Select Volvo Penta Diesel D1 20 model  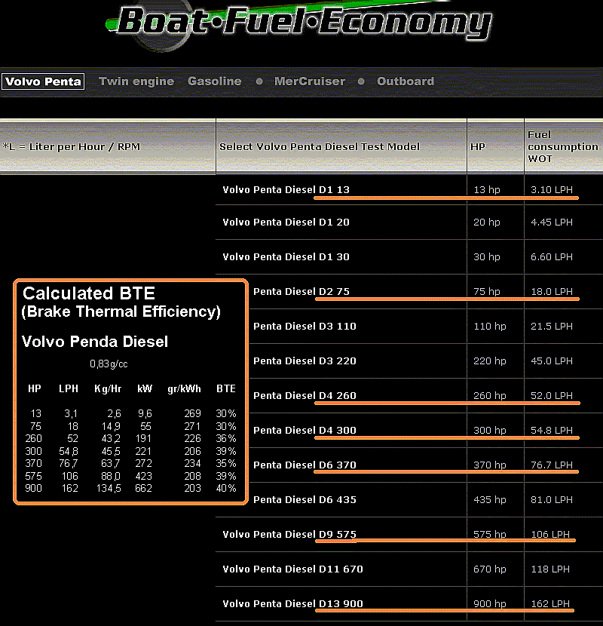point(286,222)
